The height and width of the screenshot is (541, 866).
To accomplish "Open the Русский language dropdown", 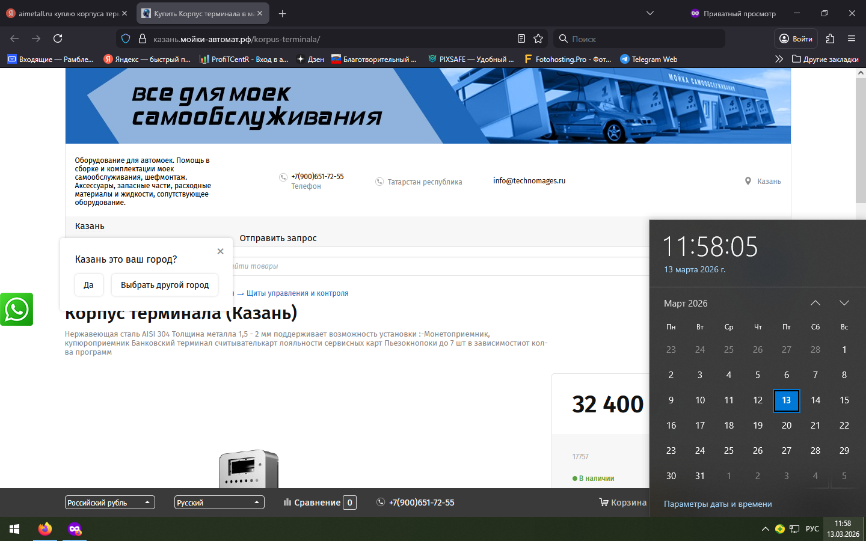I will (219, 503).
